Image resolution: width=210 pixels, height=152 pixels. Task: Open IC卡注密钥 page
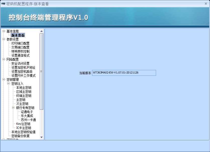24,128
